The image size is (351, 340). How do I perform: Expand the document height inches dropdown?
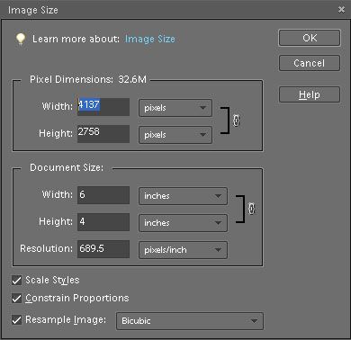(183, 223)
